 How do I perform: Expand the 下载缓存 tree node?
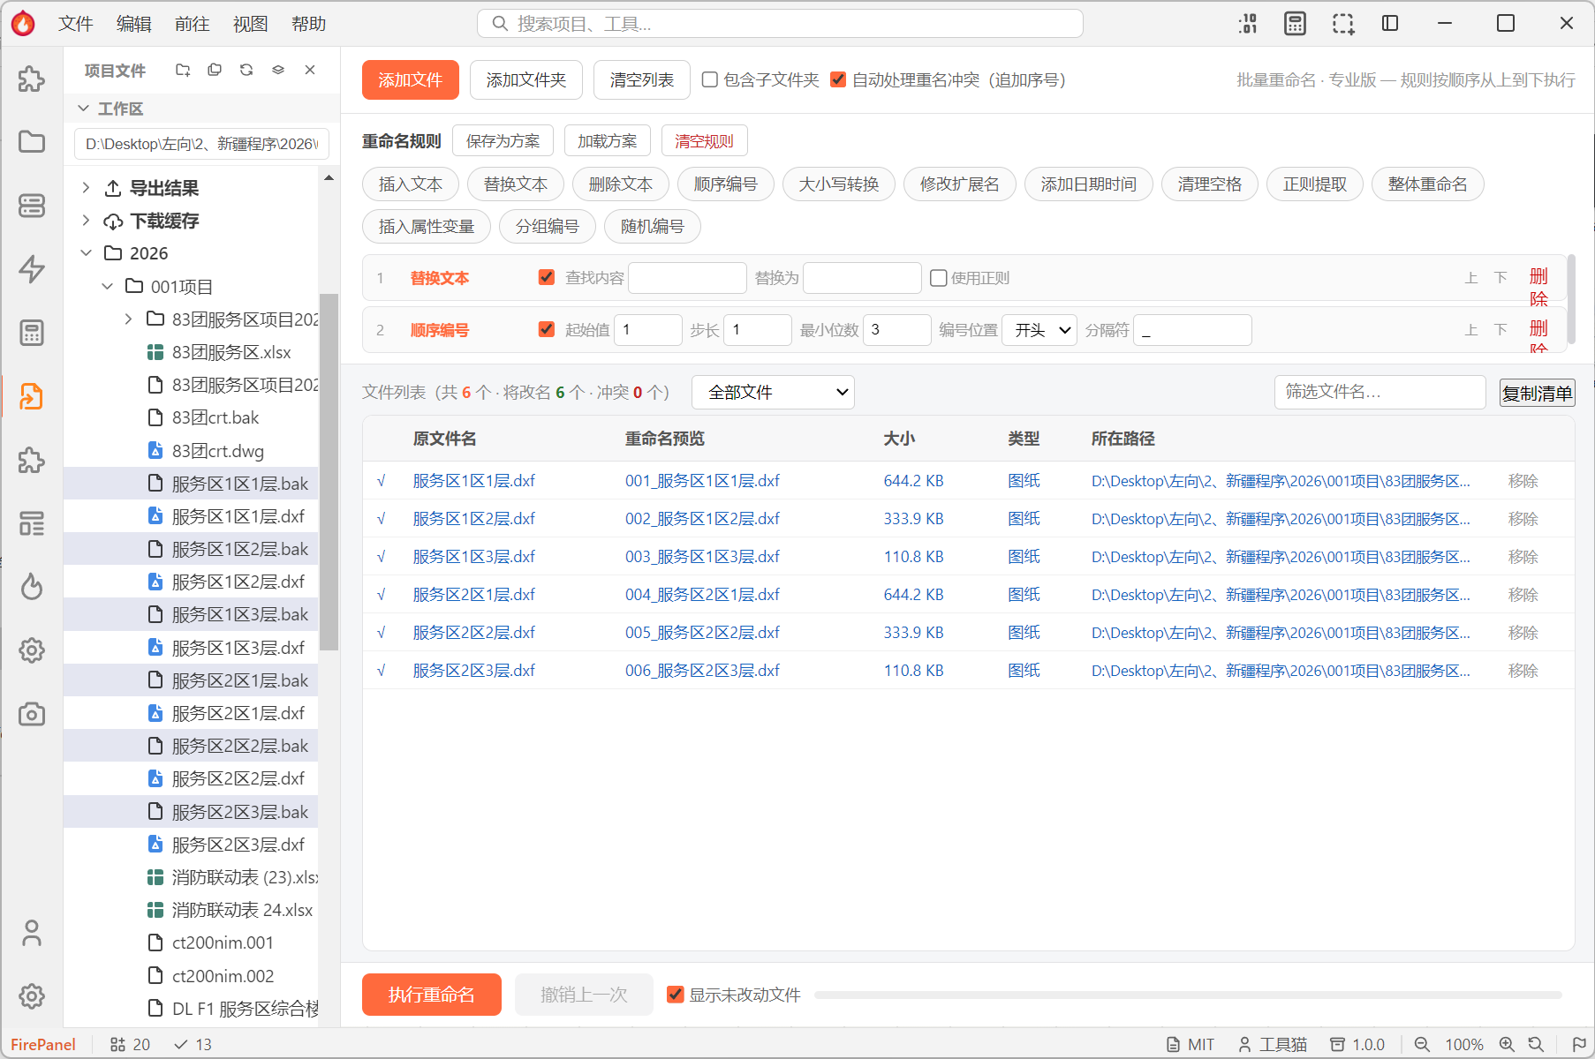tap(86, 221)
